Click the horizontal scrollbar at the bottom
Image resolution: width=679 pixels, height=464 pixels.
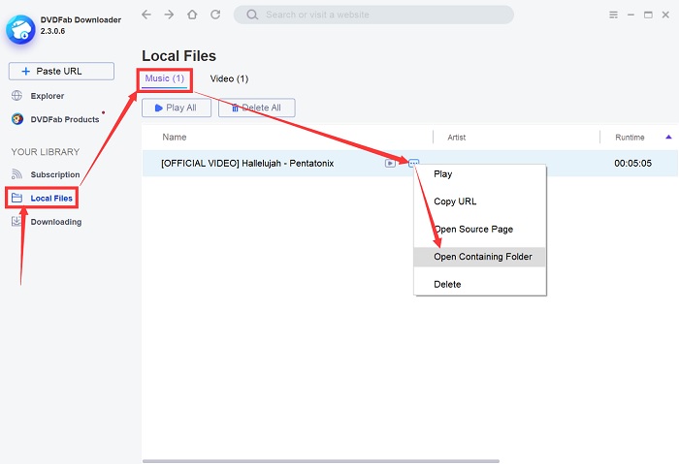click(321, 461)
